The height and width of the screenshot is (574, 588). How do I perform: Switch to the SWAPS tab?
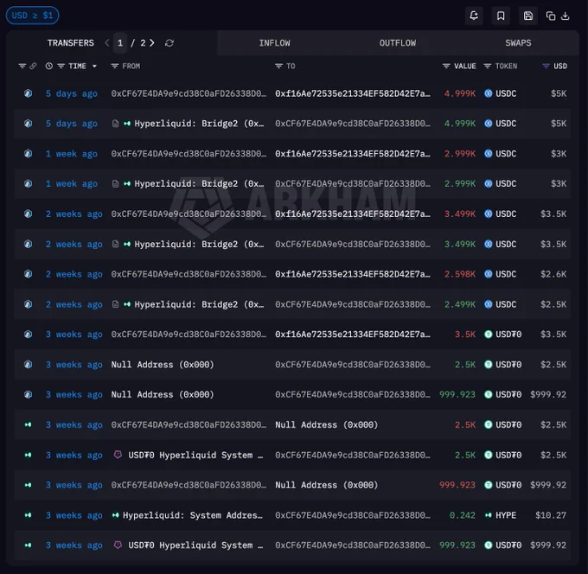pyautogui.click(x=518, y=43)
